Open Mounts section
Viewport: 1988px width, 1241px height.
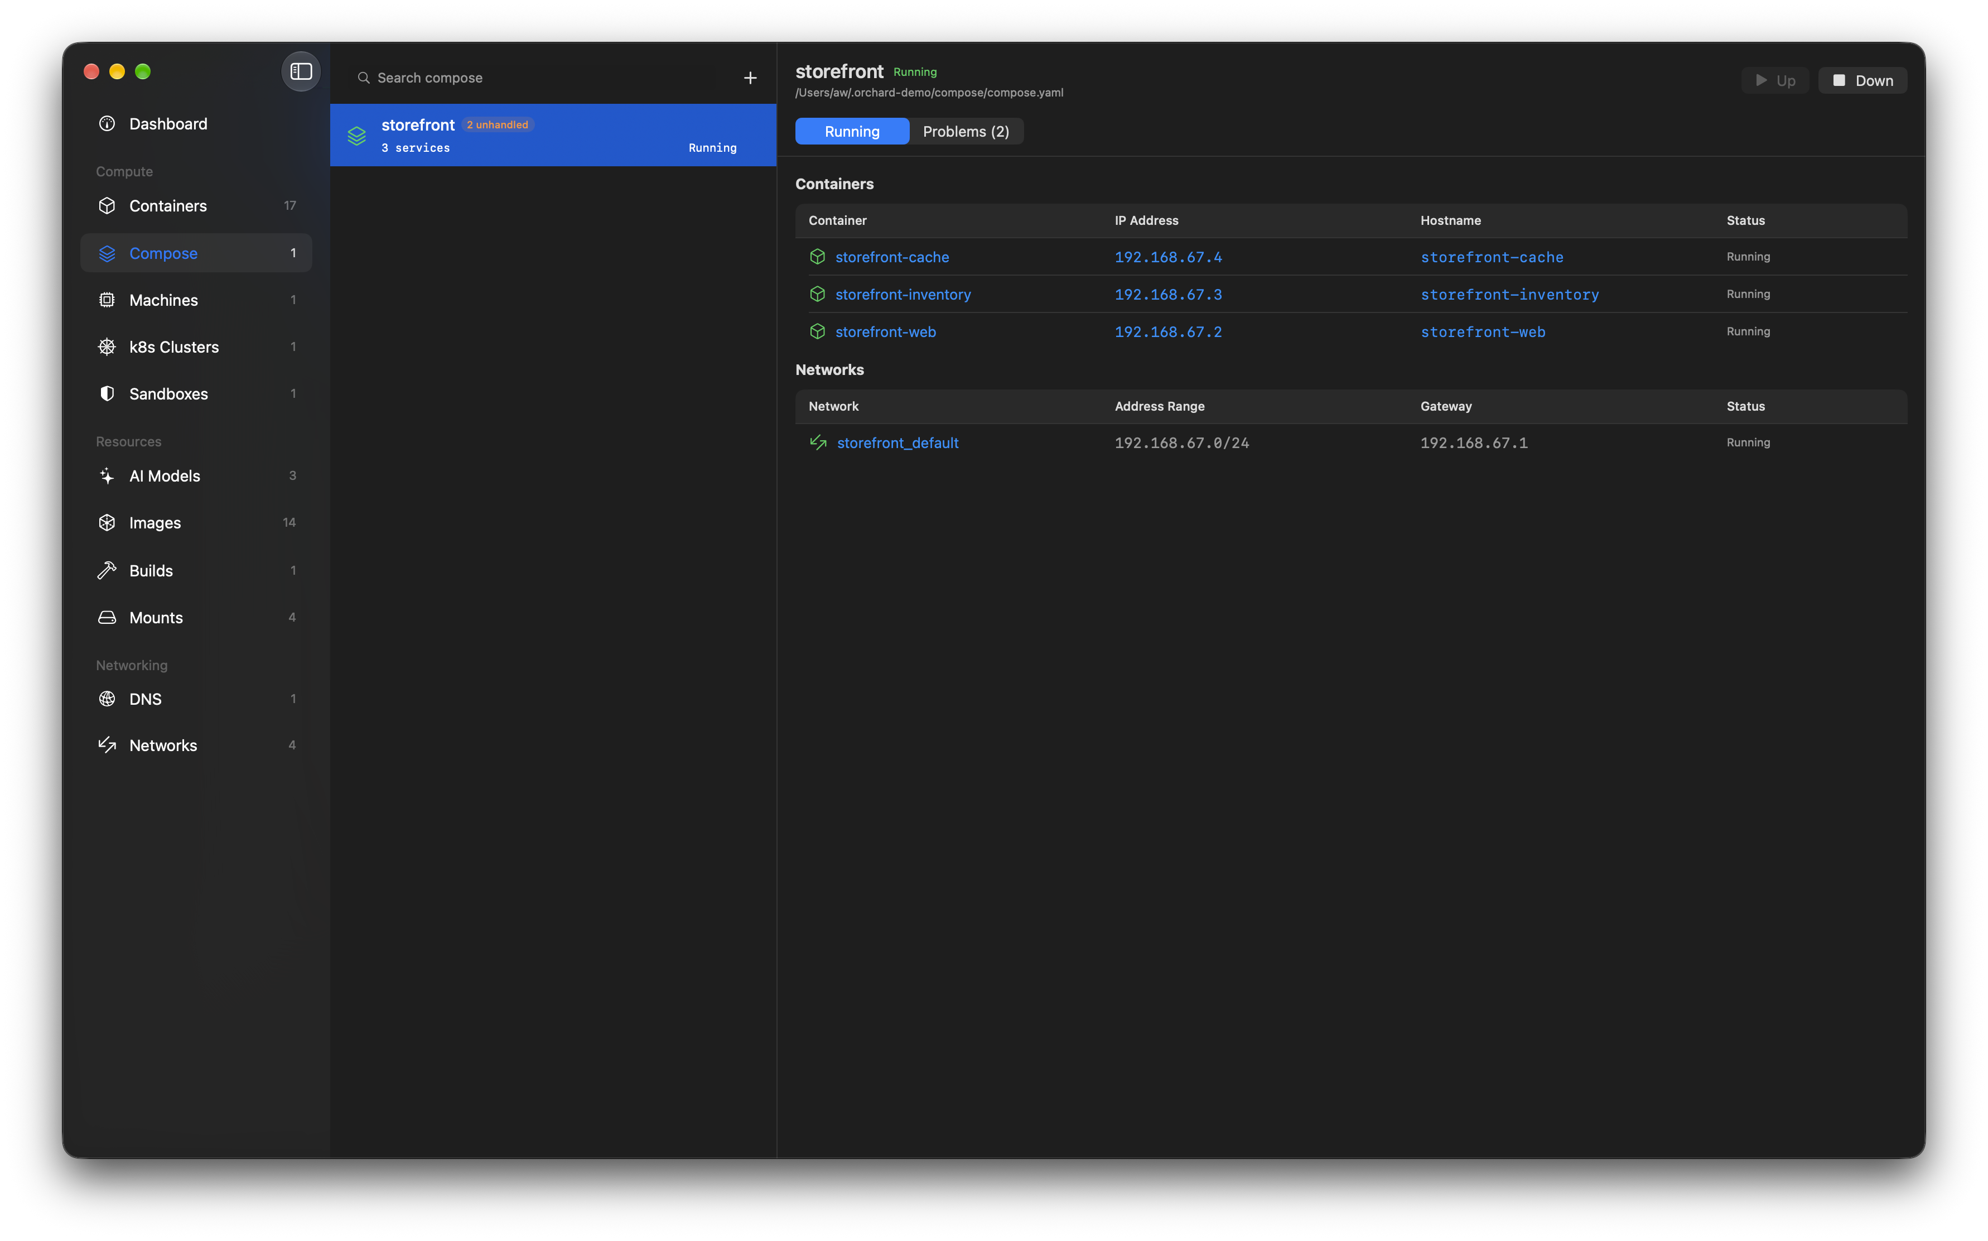coord(196,617)
